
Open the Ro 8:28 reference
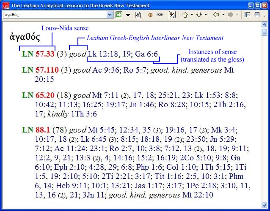click(x=173, y=105)
